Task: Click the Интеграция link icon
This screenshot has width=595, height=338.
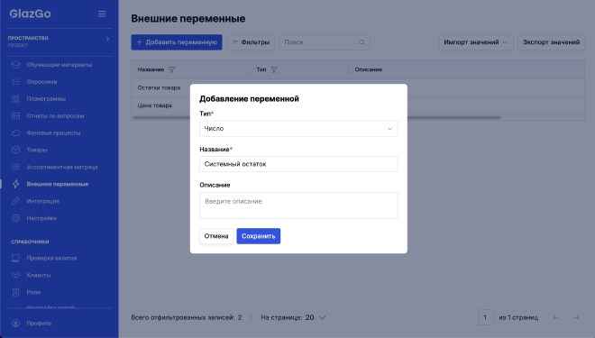Action: [x=15, y=201]
